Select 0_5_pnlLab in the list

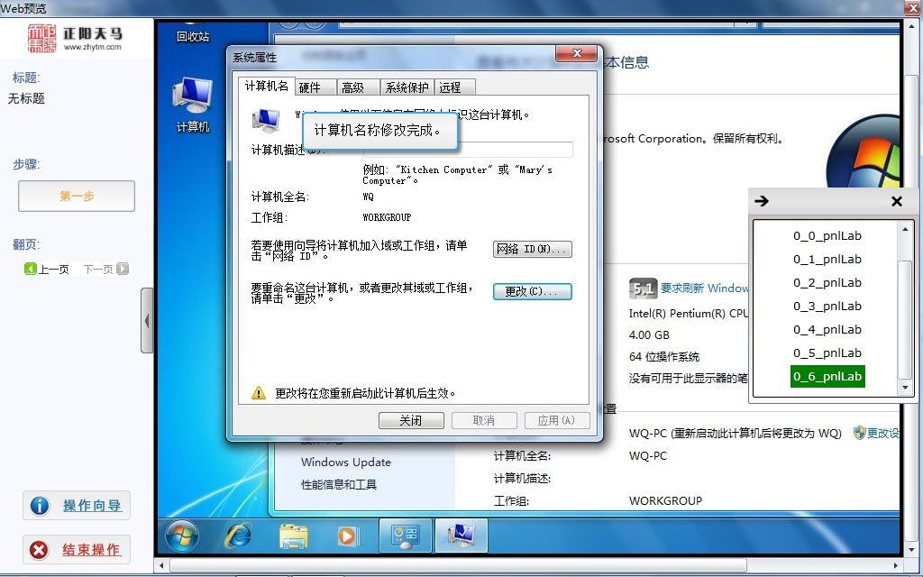click(x=827, y=353)
